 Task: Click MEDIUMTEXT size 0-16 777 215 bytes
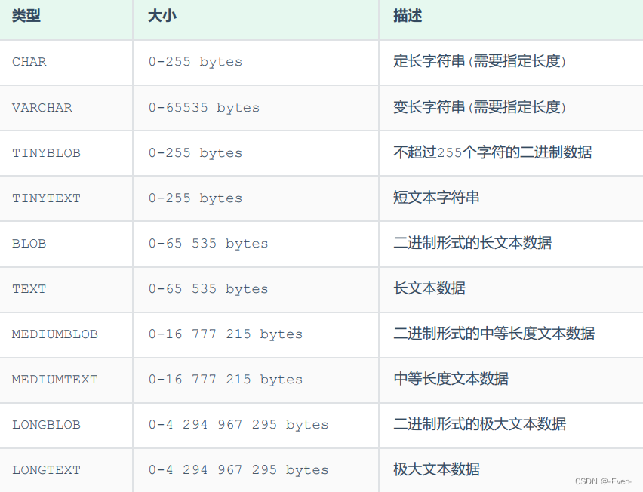point(226,380)
